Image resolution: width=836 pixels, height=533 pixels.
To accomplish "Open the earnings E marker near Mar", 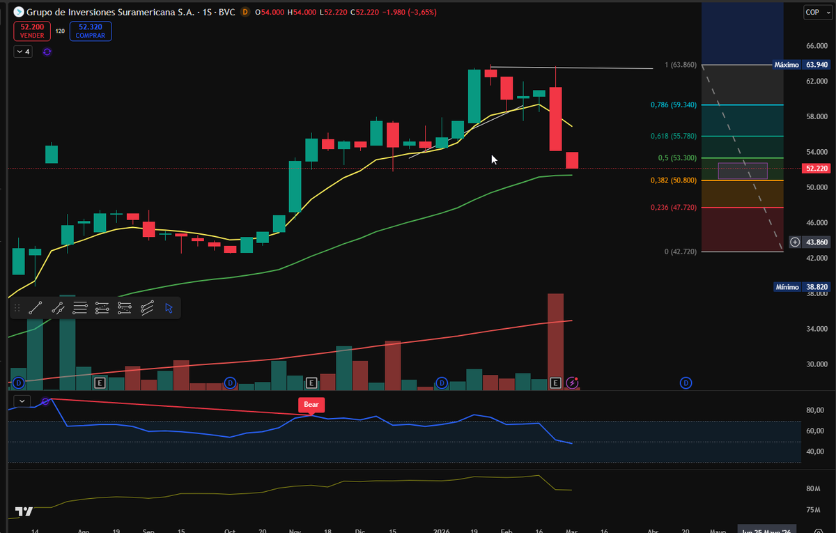I will 555,383.
